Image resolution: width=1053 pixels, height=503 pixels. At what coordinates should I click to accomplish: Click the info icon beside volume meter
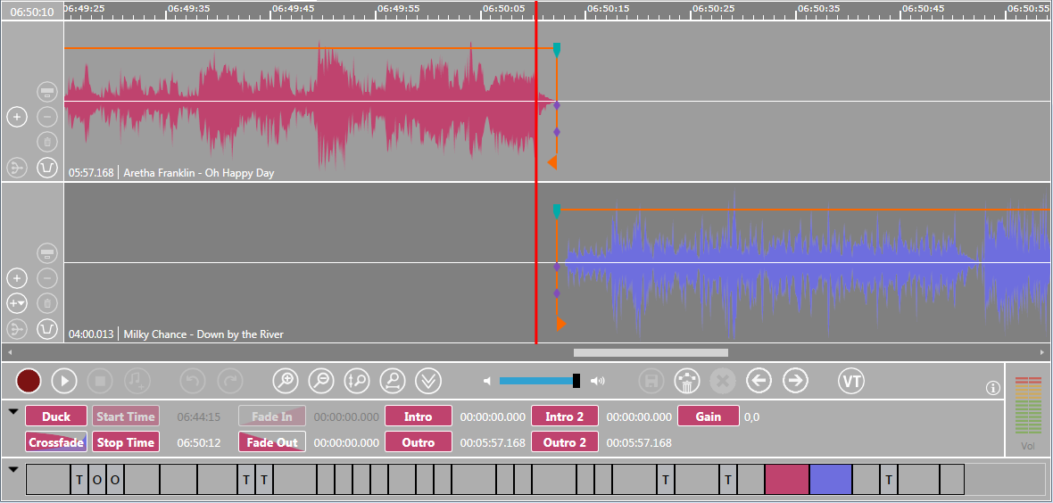point(992,388)
